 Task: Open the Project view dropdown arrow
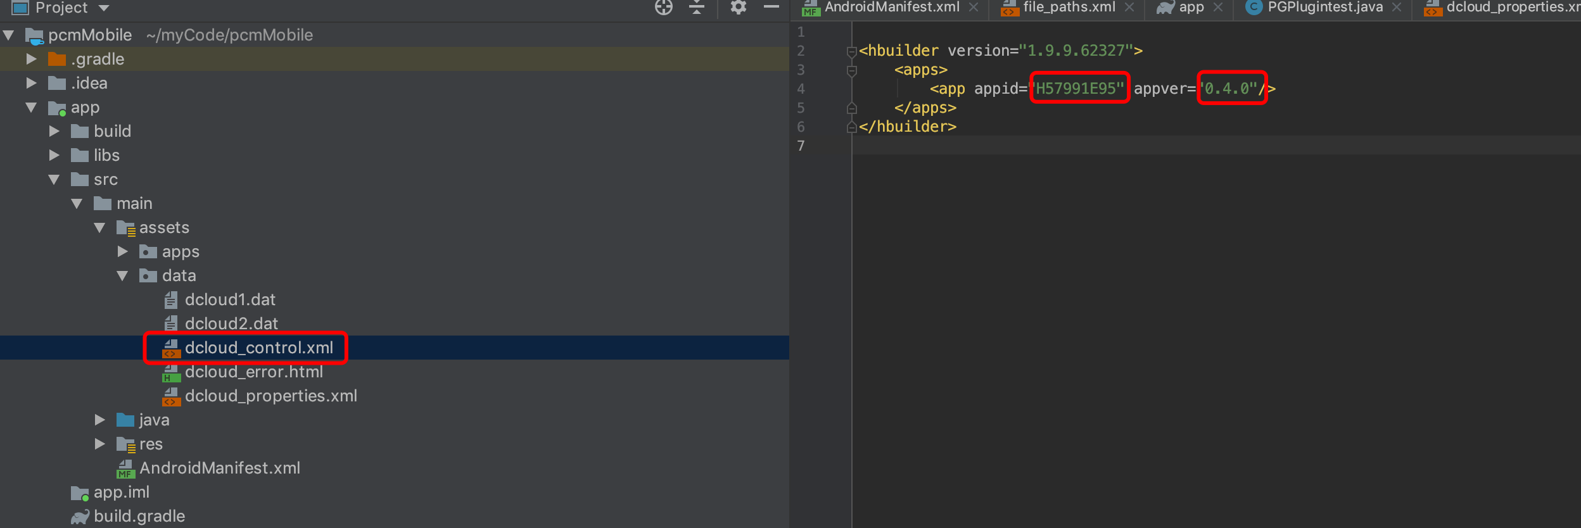click(104, 8)
